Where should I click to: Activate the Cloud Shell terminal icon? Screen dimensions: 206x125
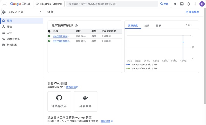point(182,4)
